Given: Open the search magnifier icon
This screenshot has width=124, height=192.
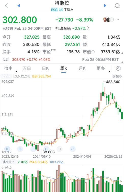Looking at the screenshot, I should click(117, 6).
